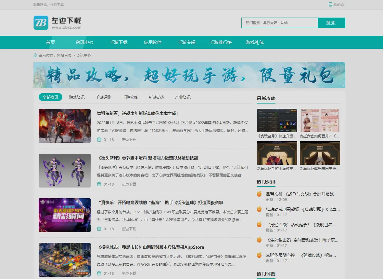This screenshot has width=383, height=279.
Task: Click the flame icon beside 御驾亲征 战争与文明 news
Action: pyautogui.click(x=259, y=194)
